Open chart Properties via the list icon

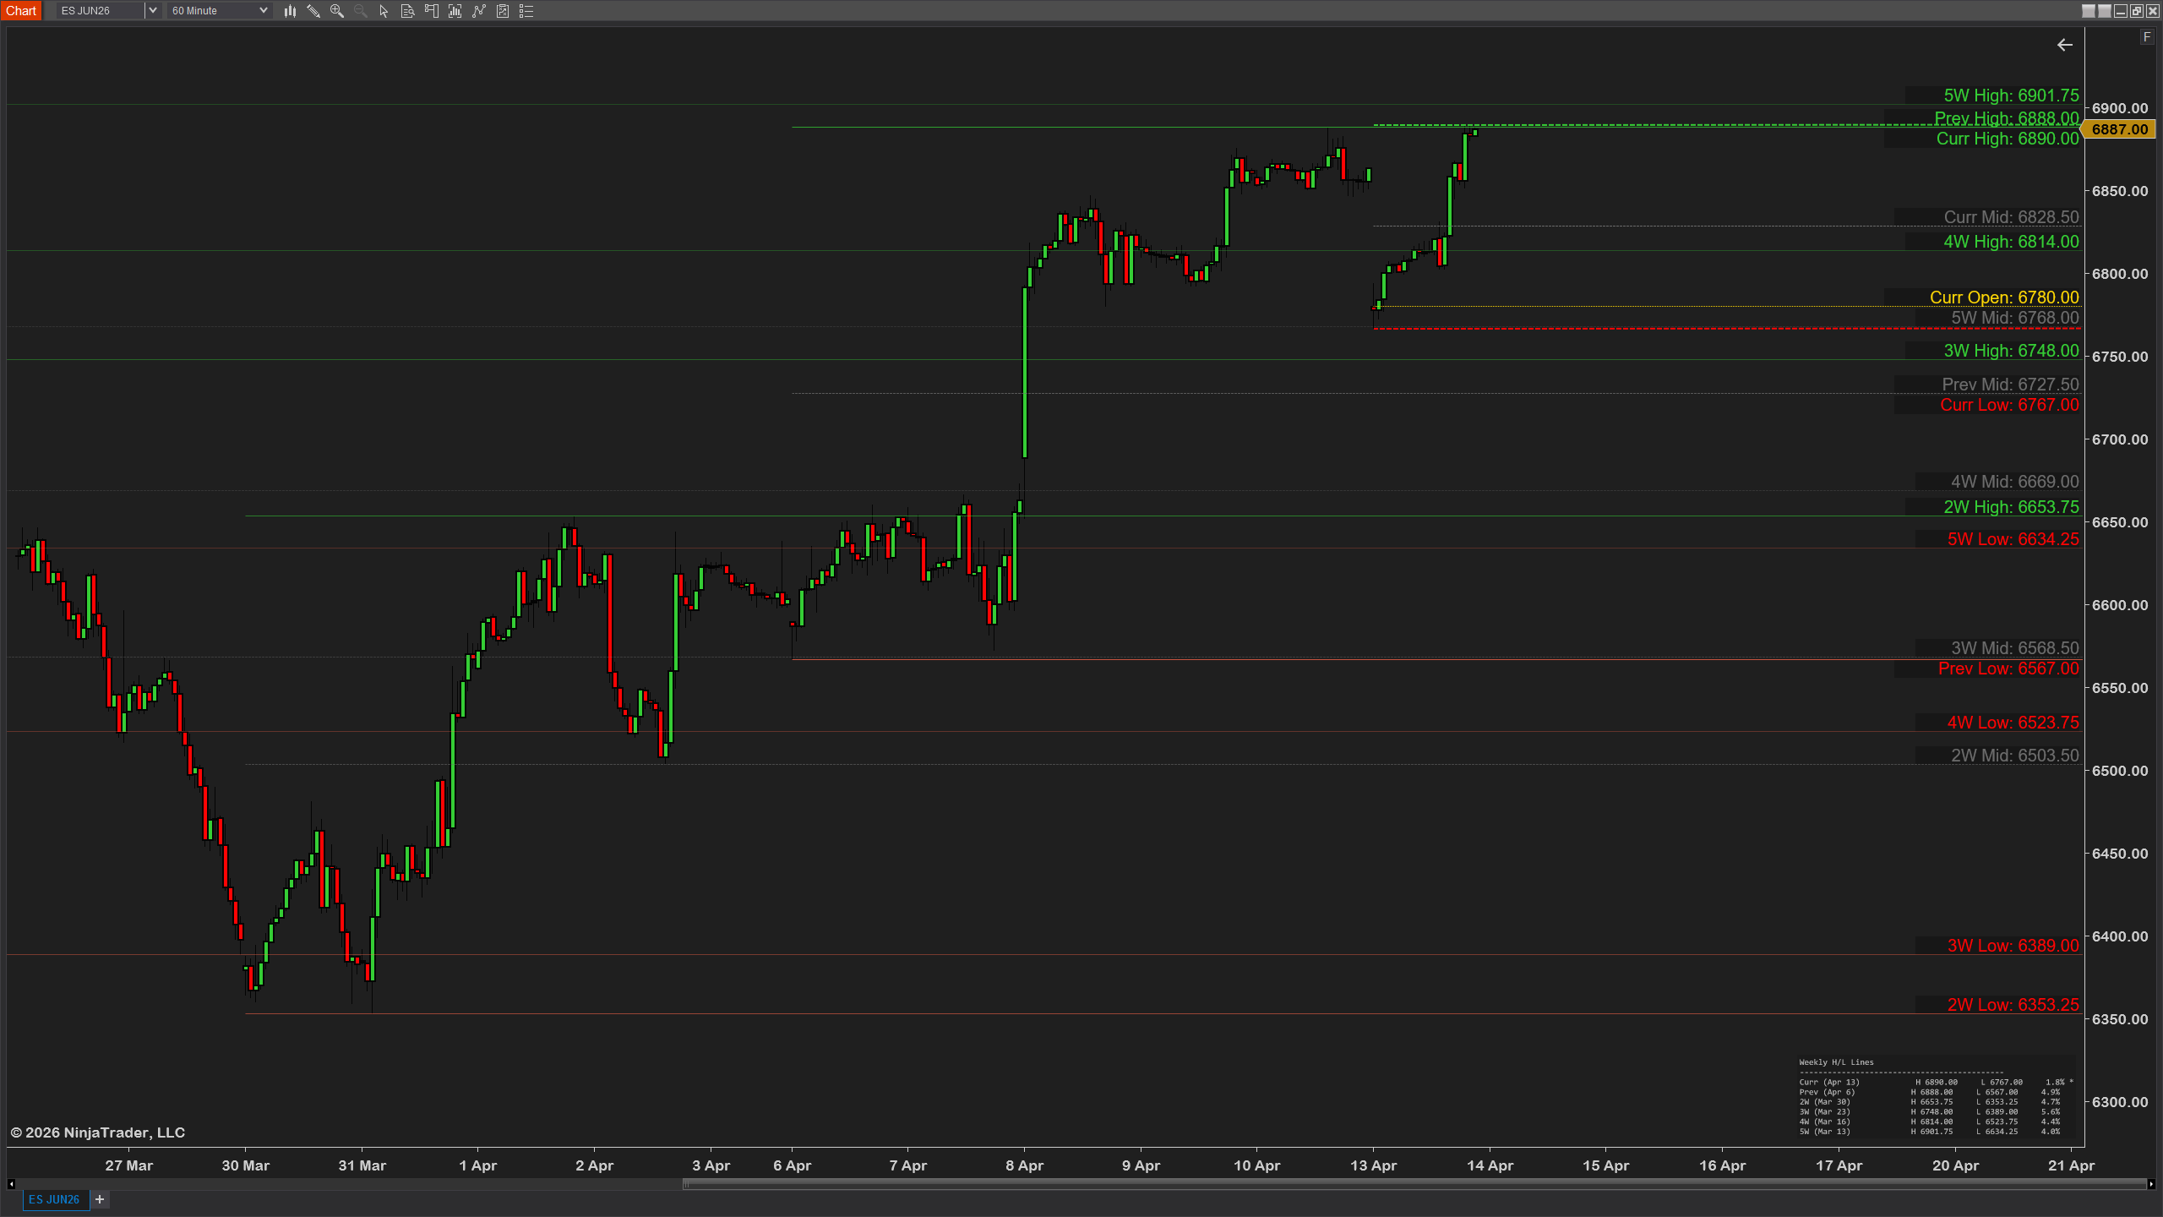(526, 11)
